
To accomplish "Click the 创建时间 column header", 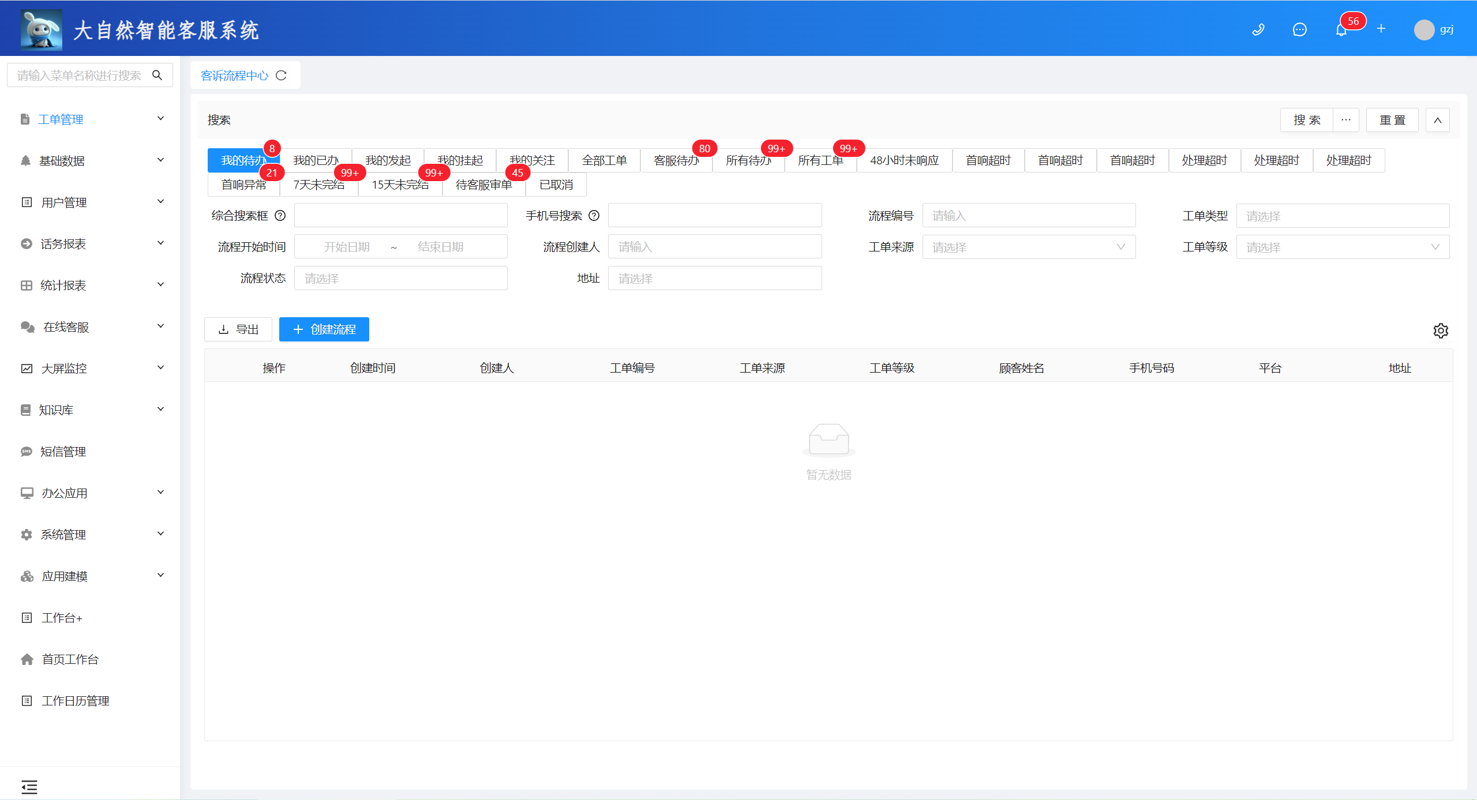I will [x=373, y=368].
